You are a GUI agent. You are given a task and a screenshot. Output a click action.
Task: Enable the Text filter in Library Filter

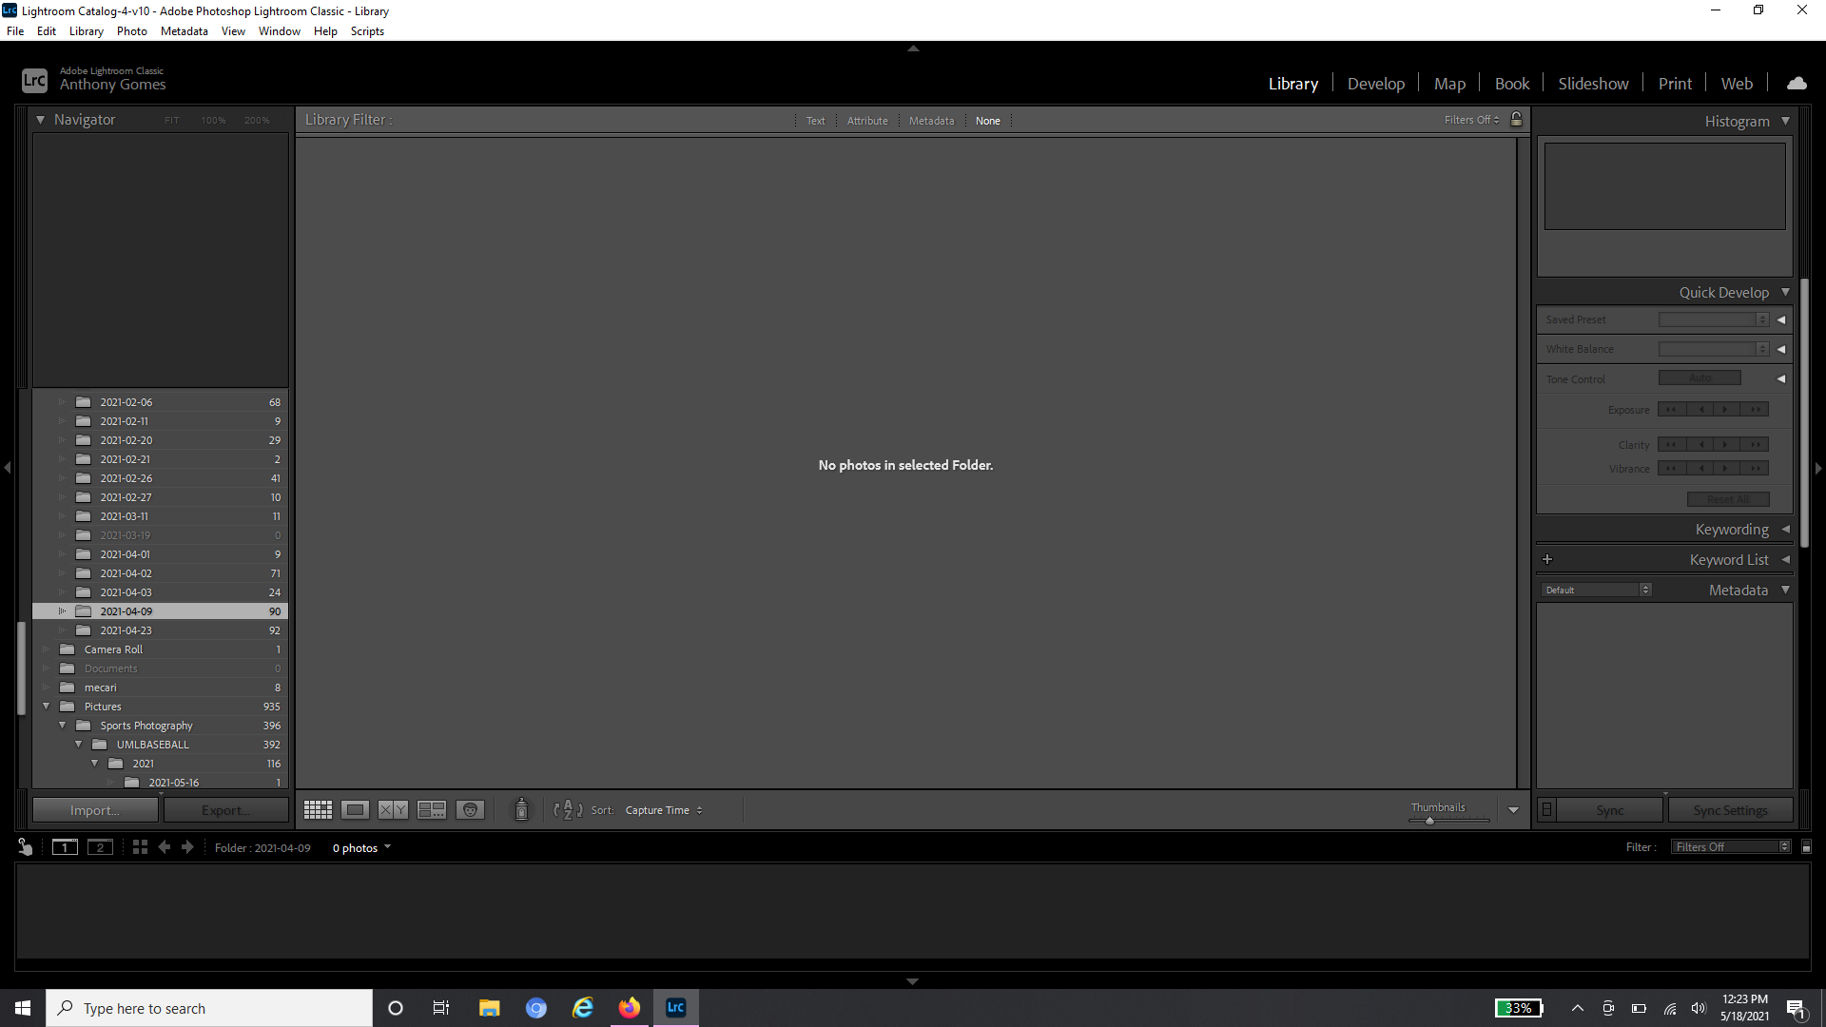coord(815,120)
